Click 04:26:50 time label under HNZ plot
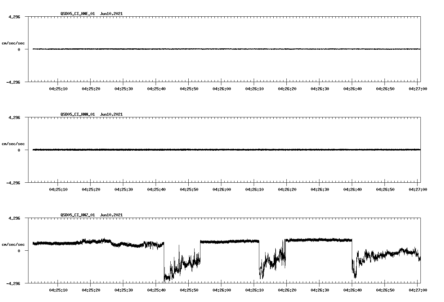 [x=385, y=290]
